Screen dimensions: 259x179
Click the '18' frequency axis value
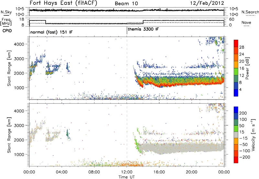coord(22,19)
